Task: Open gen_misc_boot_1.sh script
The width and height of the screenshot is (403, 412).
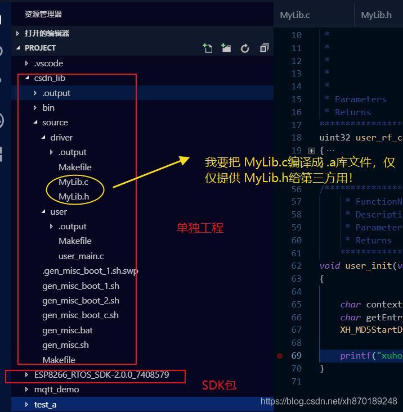Action: pyautogui.click(x=80, y=286)
